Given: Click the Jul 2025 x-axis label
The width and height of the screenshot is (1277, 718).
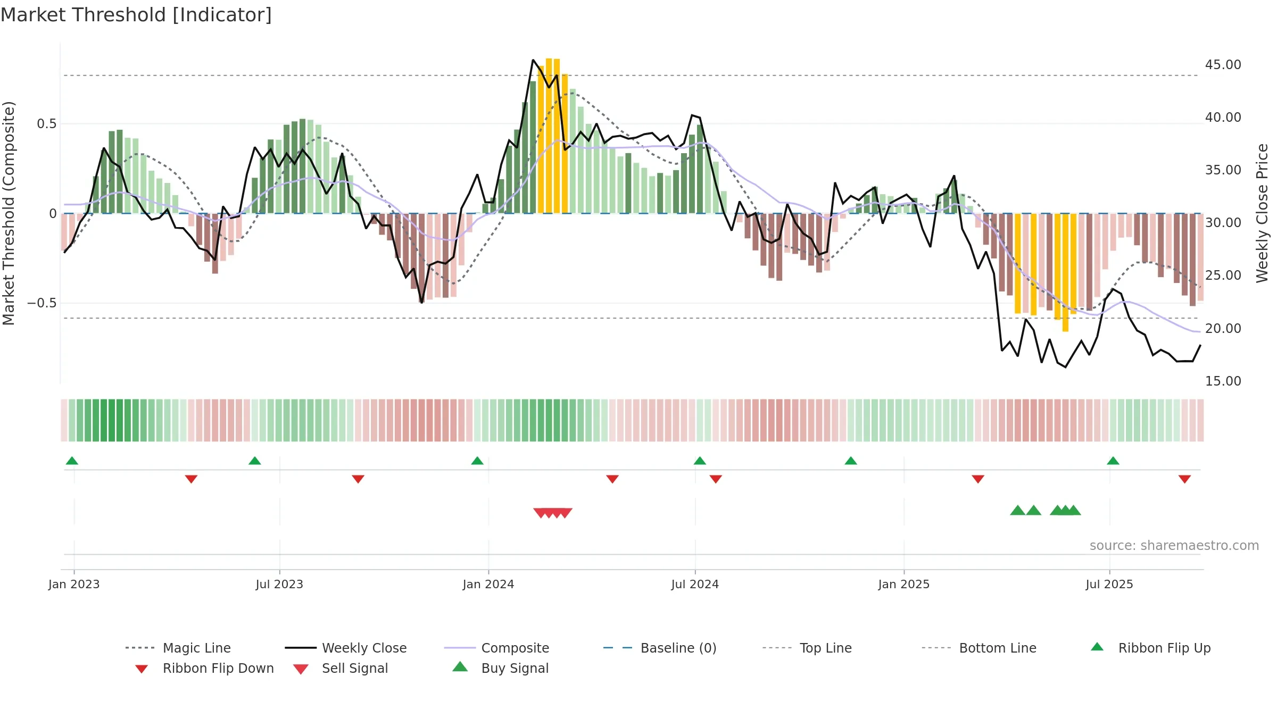Looking at the screenshot, I should [x=1109, y=585].
